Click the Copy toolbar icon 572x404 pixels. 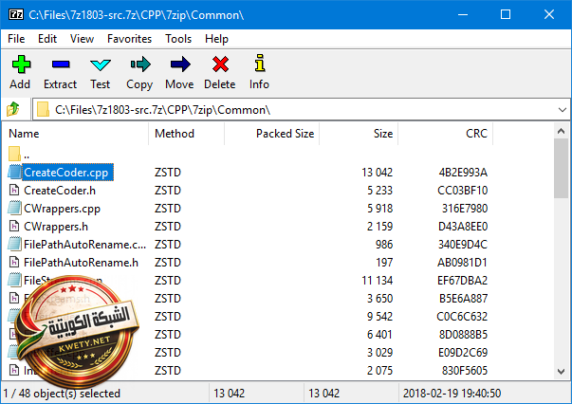[139, 65]
